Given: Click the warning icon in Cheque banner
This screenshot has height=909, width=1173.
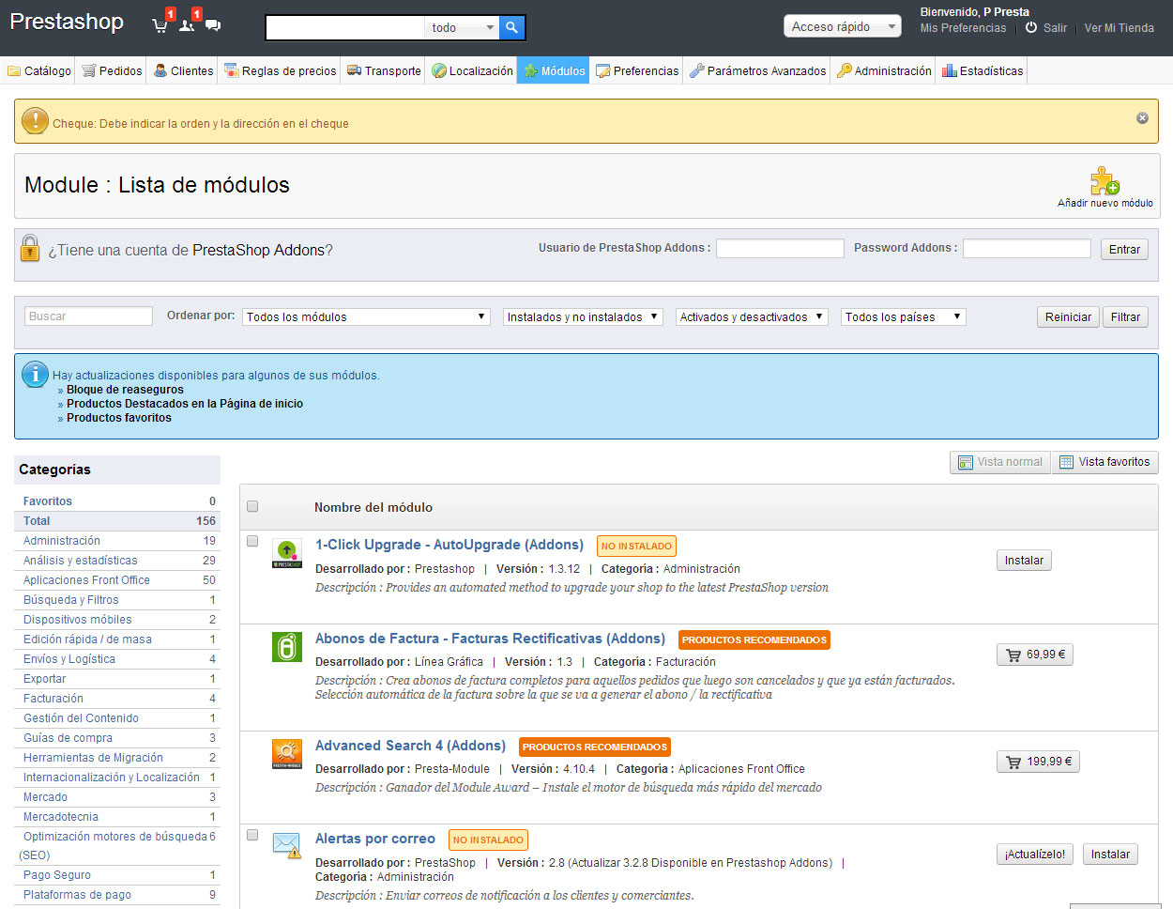Looking at the screenshot, I should point(35,120).
